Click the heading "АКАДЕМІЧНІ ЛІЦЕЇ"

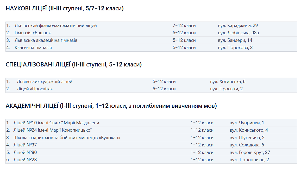[x=111, y=106]
